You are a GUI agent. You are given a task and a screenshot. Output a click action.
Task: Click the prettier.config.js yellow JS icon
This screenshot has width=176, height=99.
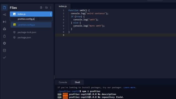pyautogui.click(x=15, y=25)
